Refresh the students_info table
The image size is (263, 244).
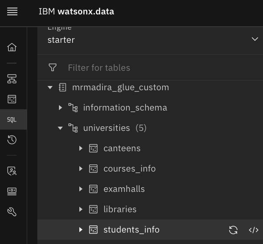[233, 230]
